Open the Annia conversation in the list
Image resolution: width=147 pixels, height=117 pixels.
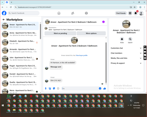[x=20, y=34]
